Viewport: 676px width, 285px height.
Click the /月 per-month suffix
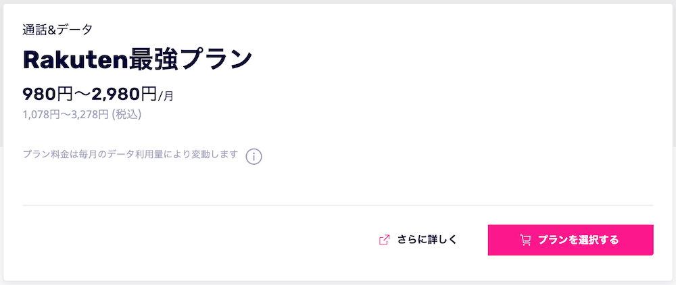tap(166, 96)
